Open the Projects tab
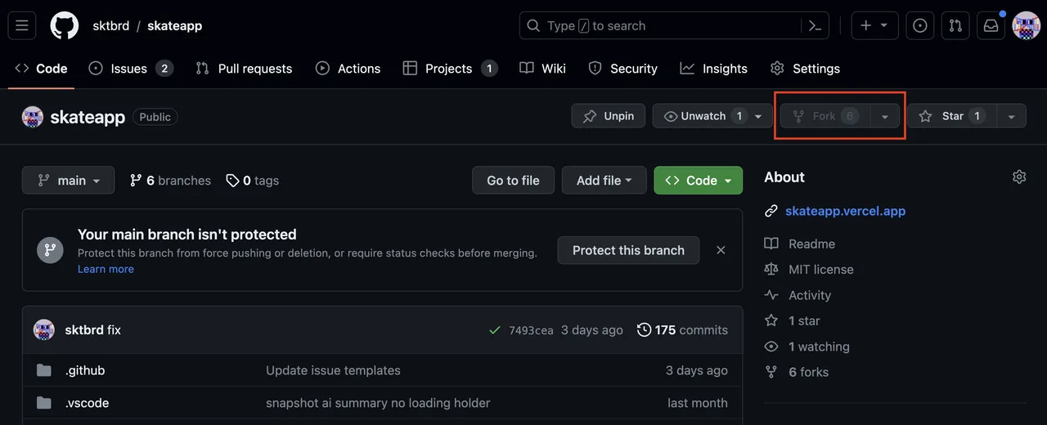 coord(450,69)
